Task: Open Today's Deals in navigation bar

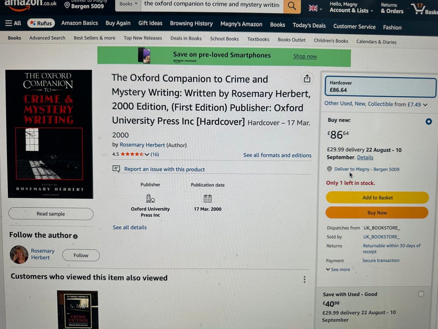Action: click(309, 26)
